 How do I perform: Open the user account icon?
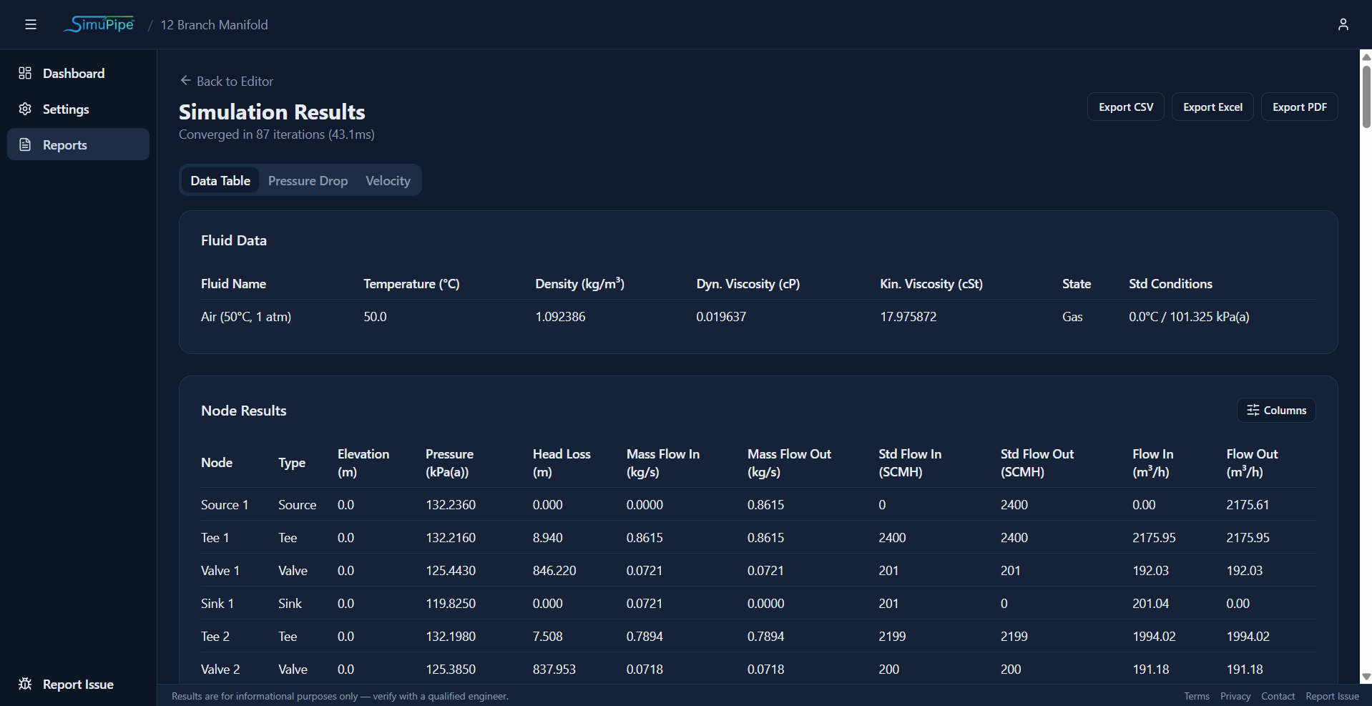(x=1343, y=24)
